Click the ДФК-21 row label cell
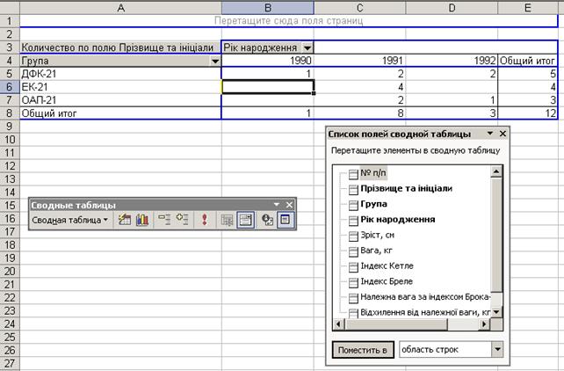Image resolution: width=564 pixels, height=371 pixels. (x=120, y=74)
